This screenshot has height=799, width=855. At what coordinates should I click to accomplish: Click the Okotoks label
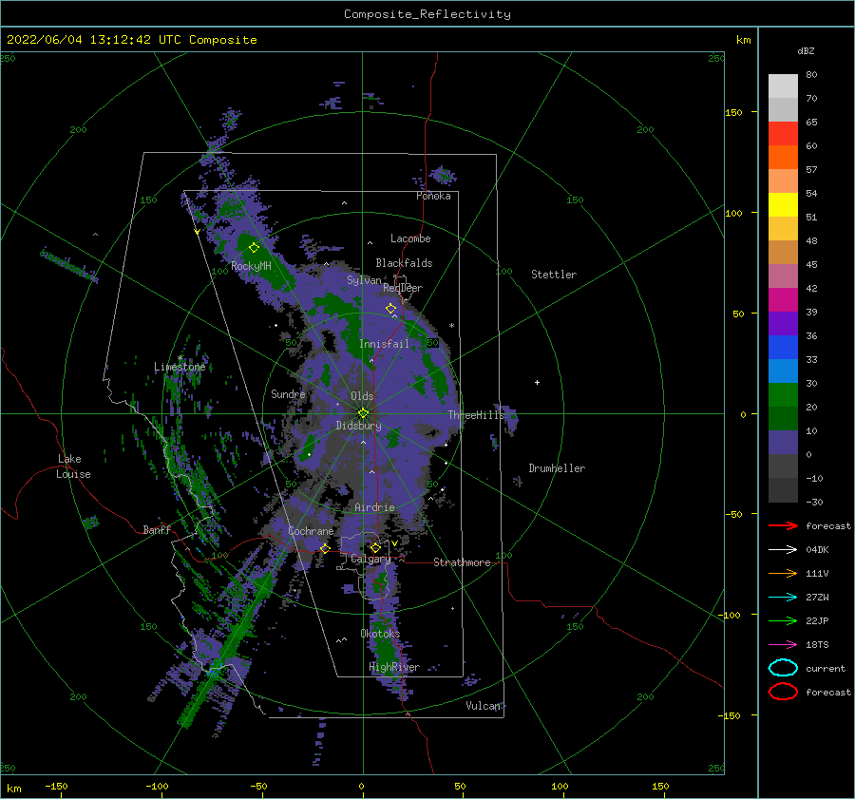coord(380,634)
